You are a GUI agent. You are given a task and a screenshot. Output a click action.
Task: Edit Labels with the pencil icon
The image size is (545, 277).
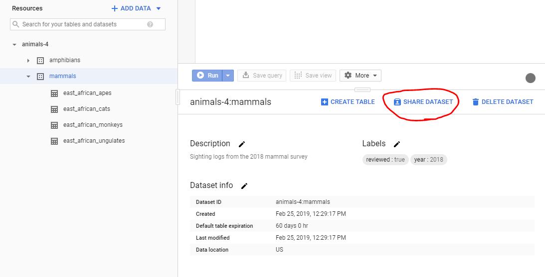coord(397,144)
